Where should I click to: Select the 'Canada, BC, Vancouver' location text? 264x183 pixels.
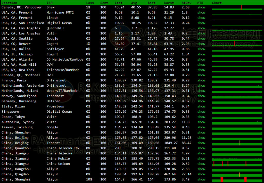[x=22, y=7]
